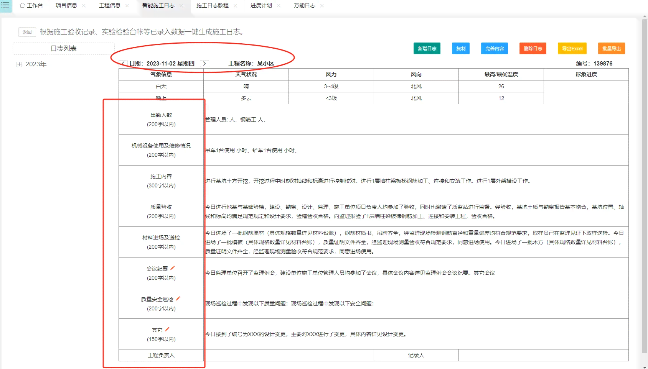Click the date text 2023-11-02 星期四

coord(170,64)
